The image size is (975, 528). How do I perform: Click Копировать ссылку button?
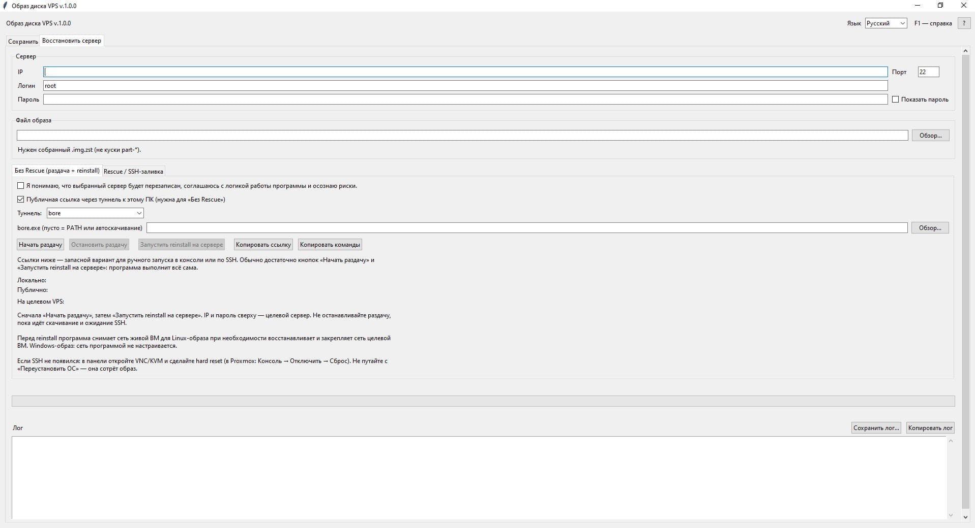(x=263, y=245)
